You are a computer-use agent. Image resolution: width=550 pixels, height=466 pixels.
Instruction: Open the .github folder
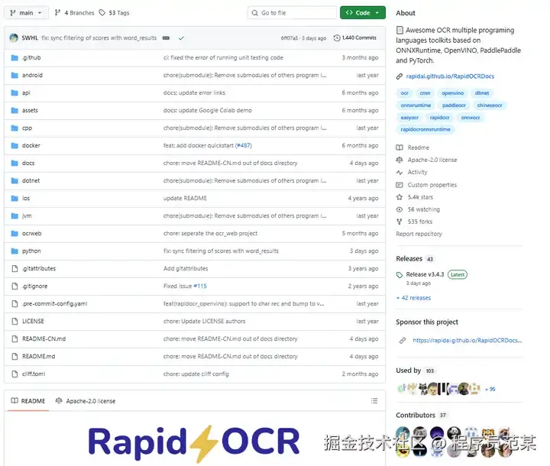[x=31, y=57]
